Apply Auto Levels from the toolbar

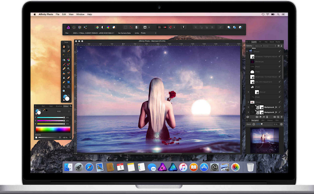(x=97, y=27)
